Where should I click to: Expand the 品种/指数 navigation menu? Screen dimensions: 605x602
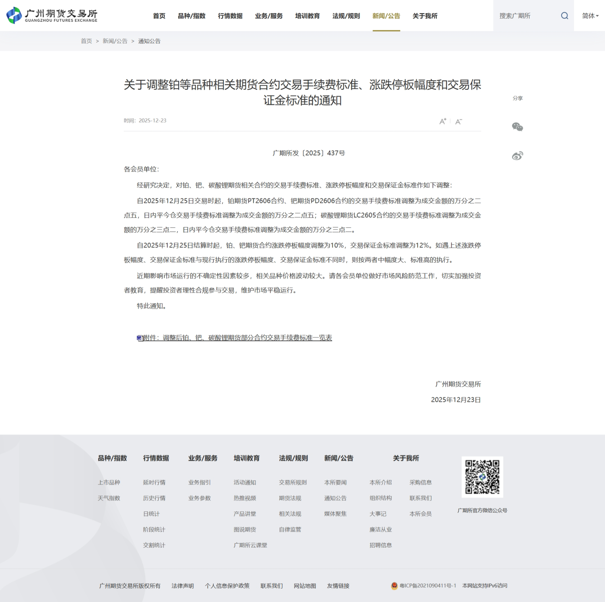click(x=191, y=16)
